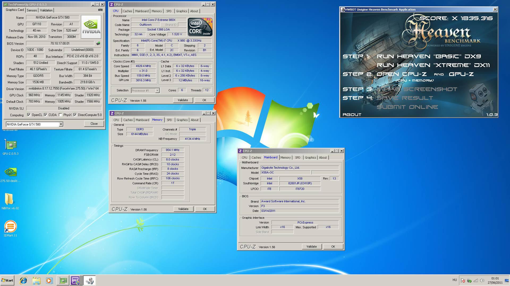Click Safely Remove Hardware tray icon

tap(469, 280)
